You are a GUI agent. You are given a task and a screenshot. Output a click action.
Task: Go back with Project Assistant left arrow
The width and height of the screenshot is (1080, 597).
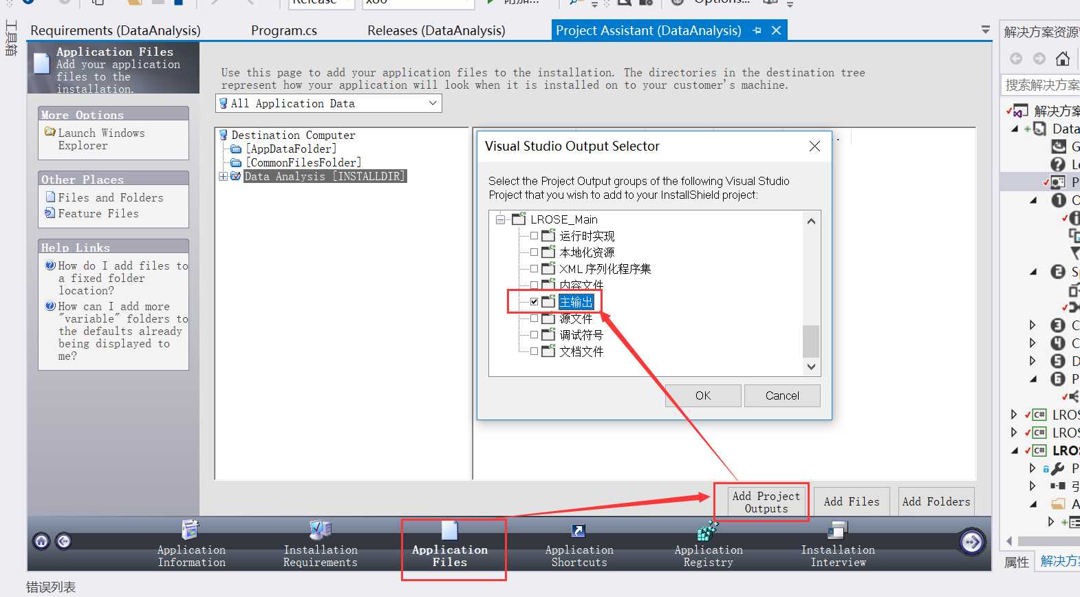(63, 541)
